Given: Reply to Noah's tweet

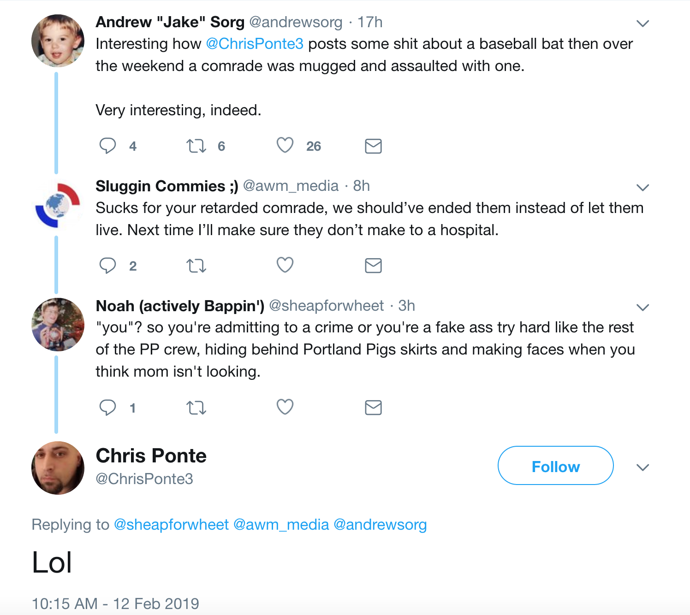Looking at the screenshot, I should click(108, 408).
